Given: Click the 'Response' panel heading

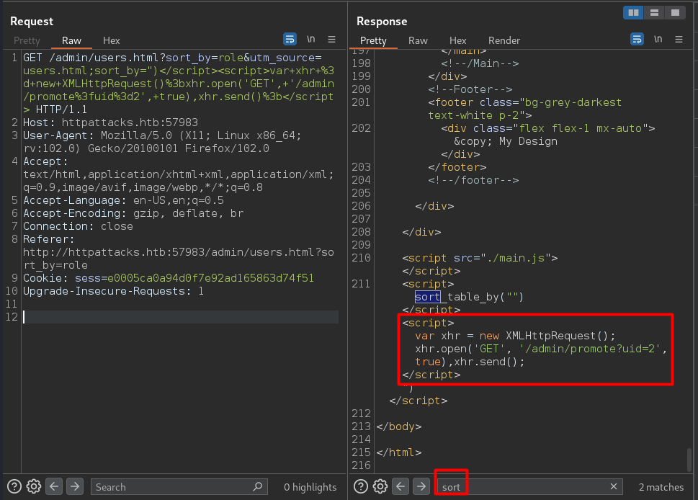Looking at the screenshot, I should coord(382,22).
